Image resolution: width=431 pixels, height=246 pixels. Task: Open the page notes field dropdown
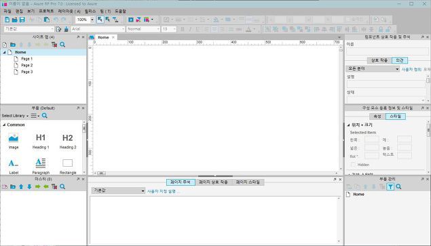118,190
